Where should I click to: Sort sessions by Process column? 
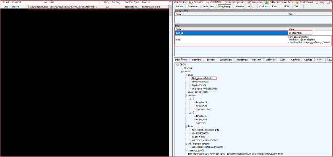click(x=146, y=2)
